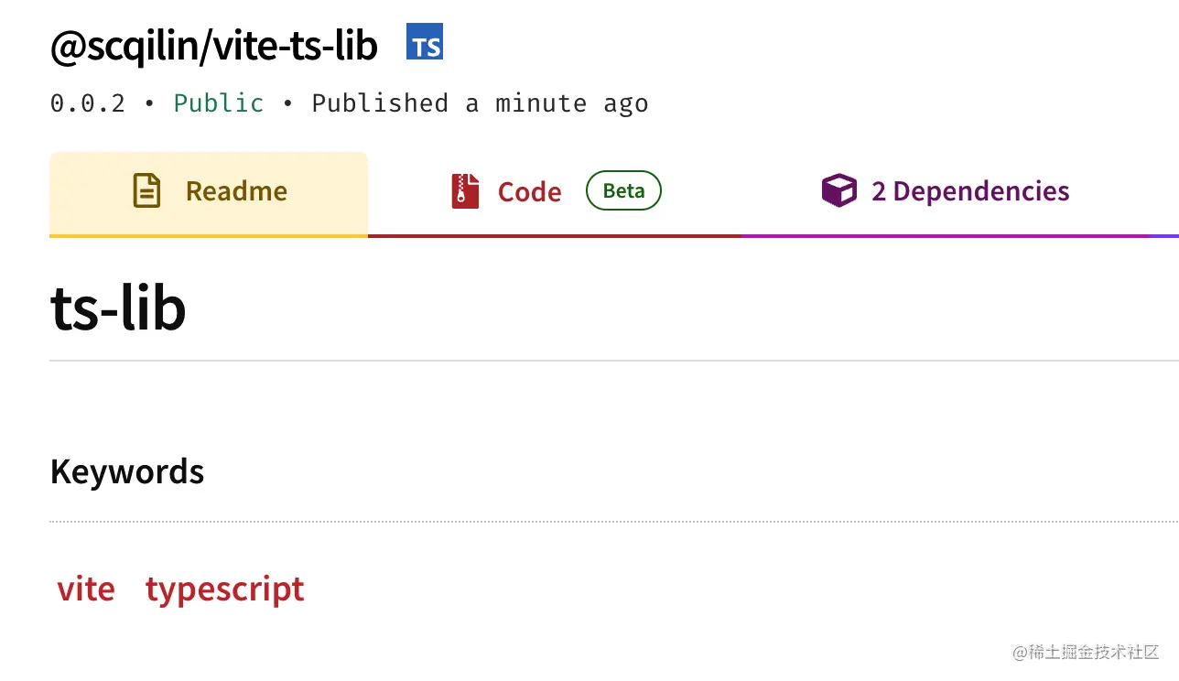
Task: Click the purple underline beneath the Dependencies tab
Action: pyautogui.click(x=943, y=236)
